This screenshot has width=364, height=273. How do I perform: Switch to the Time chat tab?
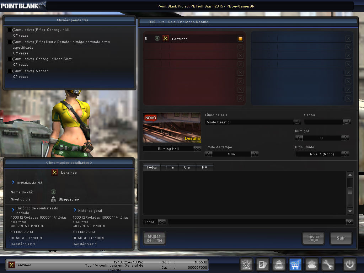(170, 167)
